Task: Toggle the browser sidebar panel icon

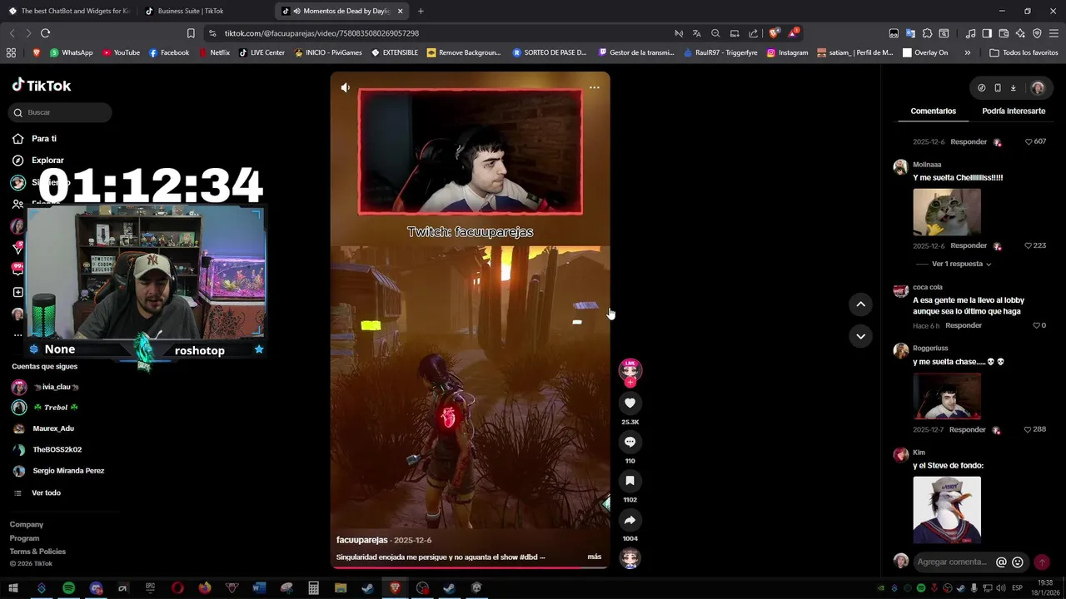Action: click(987, 33)
